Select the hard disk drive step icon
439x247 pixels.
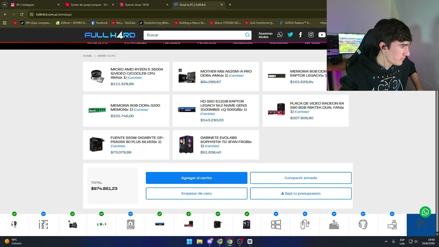[130, 224]
